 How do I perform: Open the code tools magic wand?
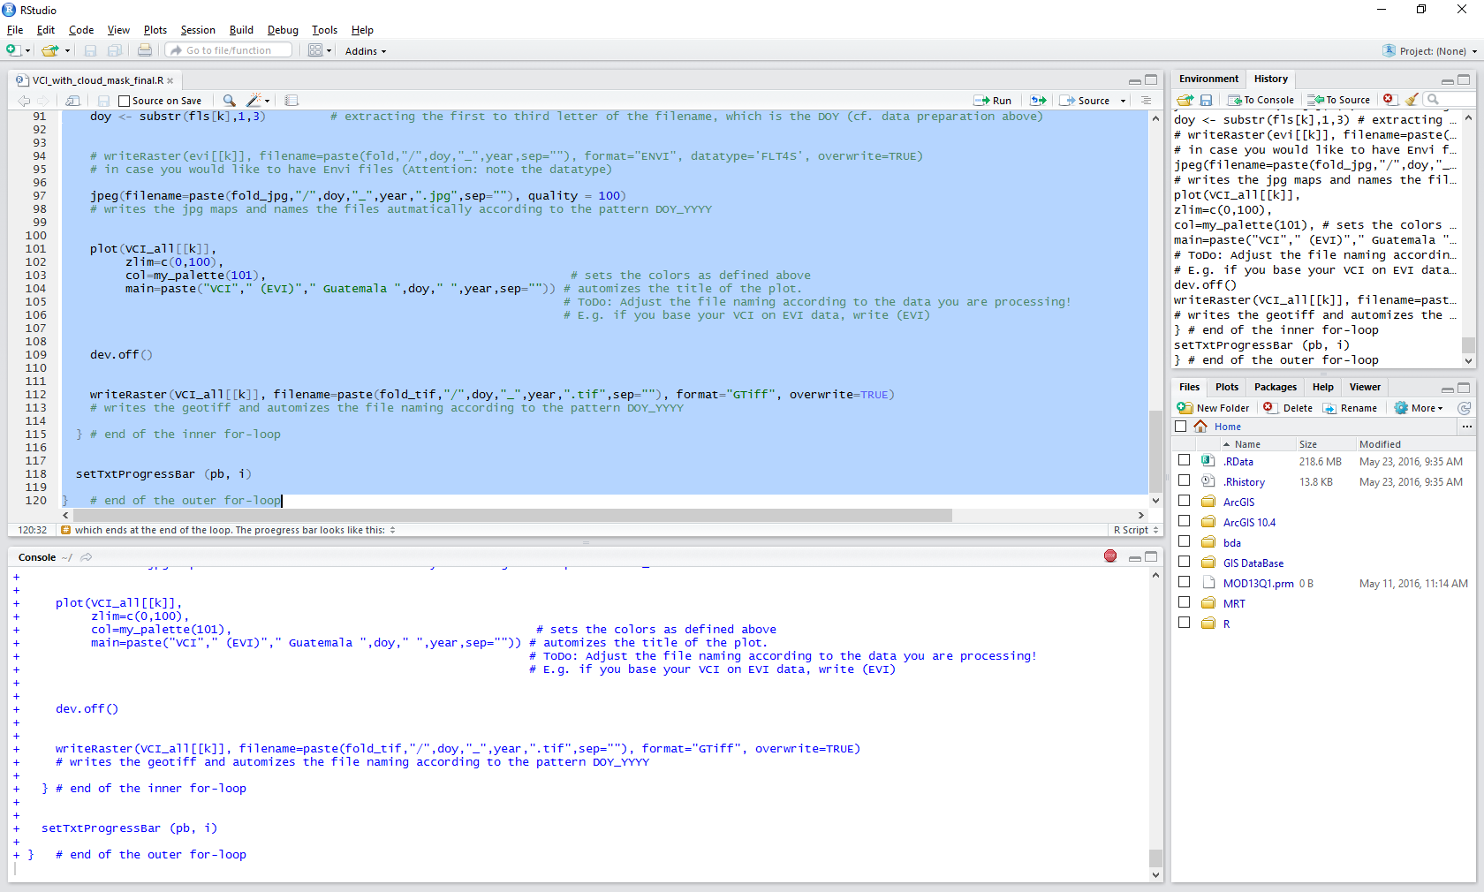point(254,101)
